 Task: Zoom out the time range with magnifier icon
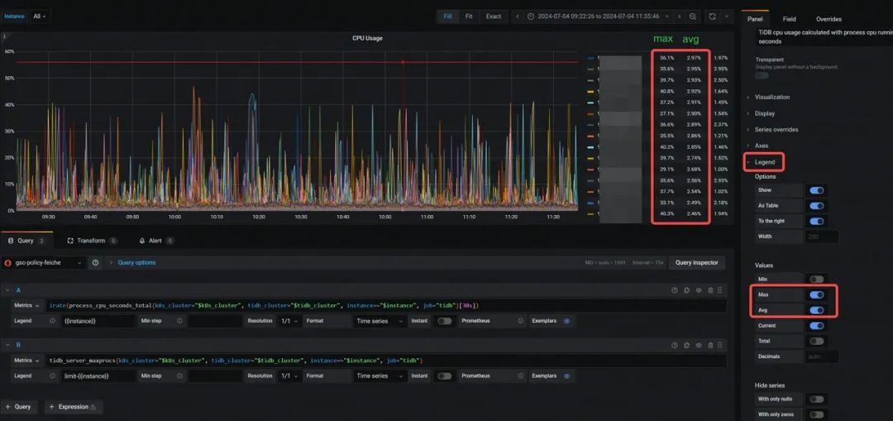click(693, 17)
